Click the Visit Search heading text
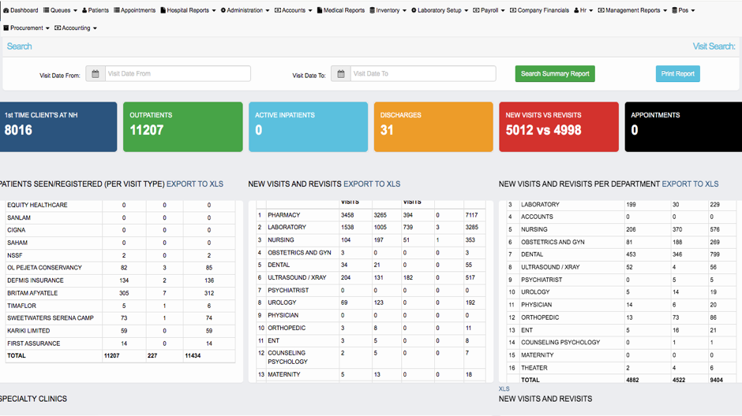 (714, 46)
